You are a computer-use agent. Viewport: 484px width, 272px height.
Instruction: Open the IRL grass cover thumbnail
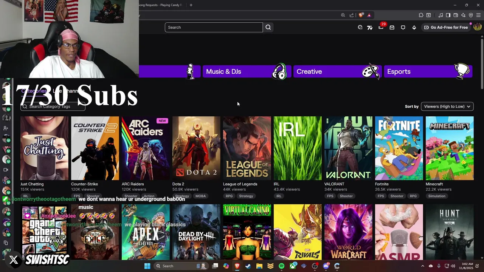coord(298,148)
